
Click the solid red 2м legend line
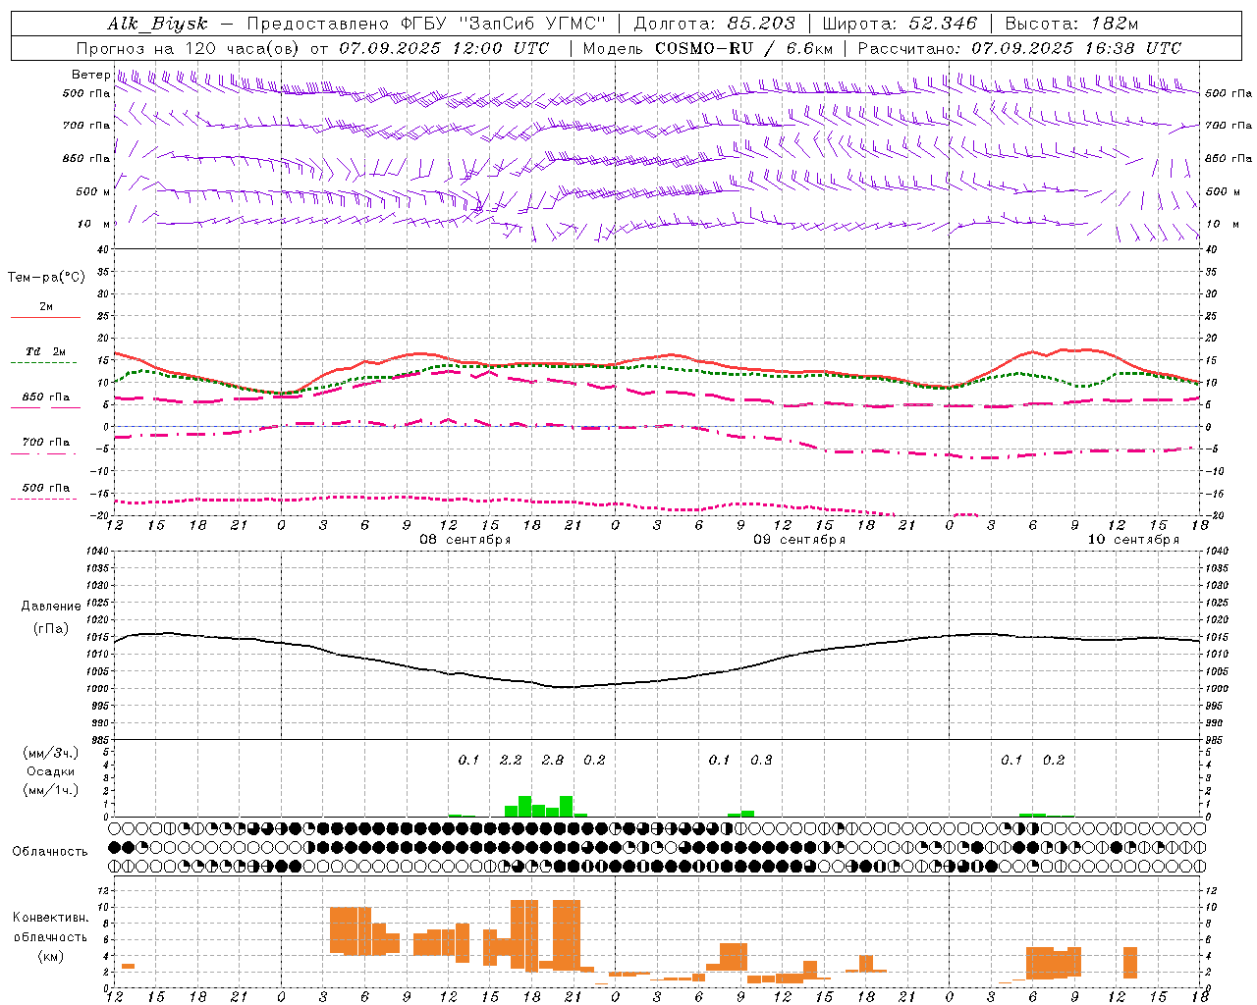tap(45, 317)
